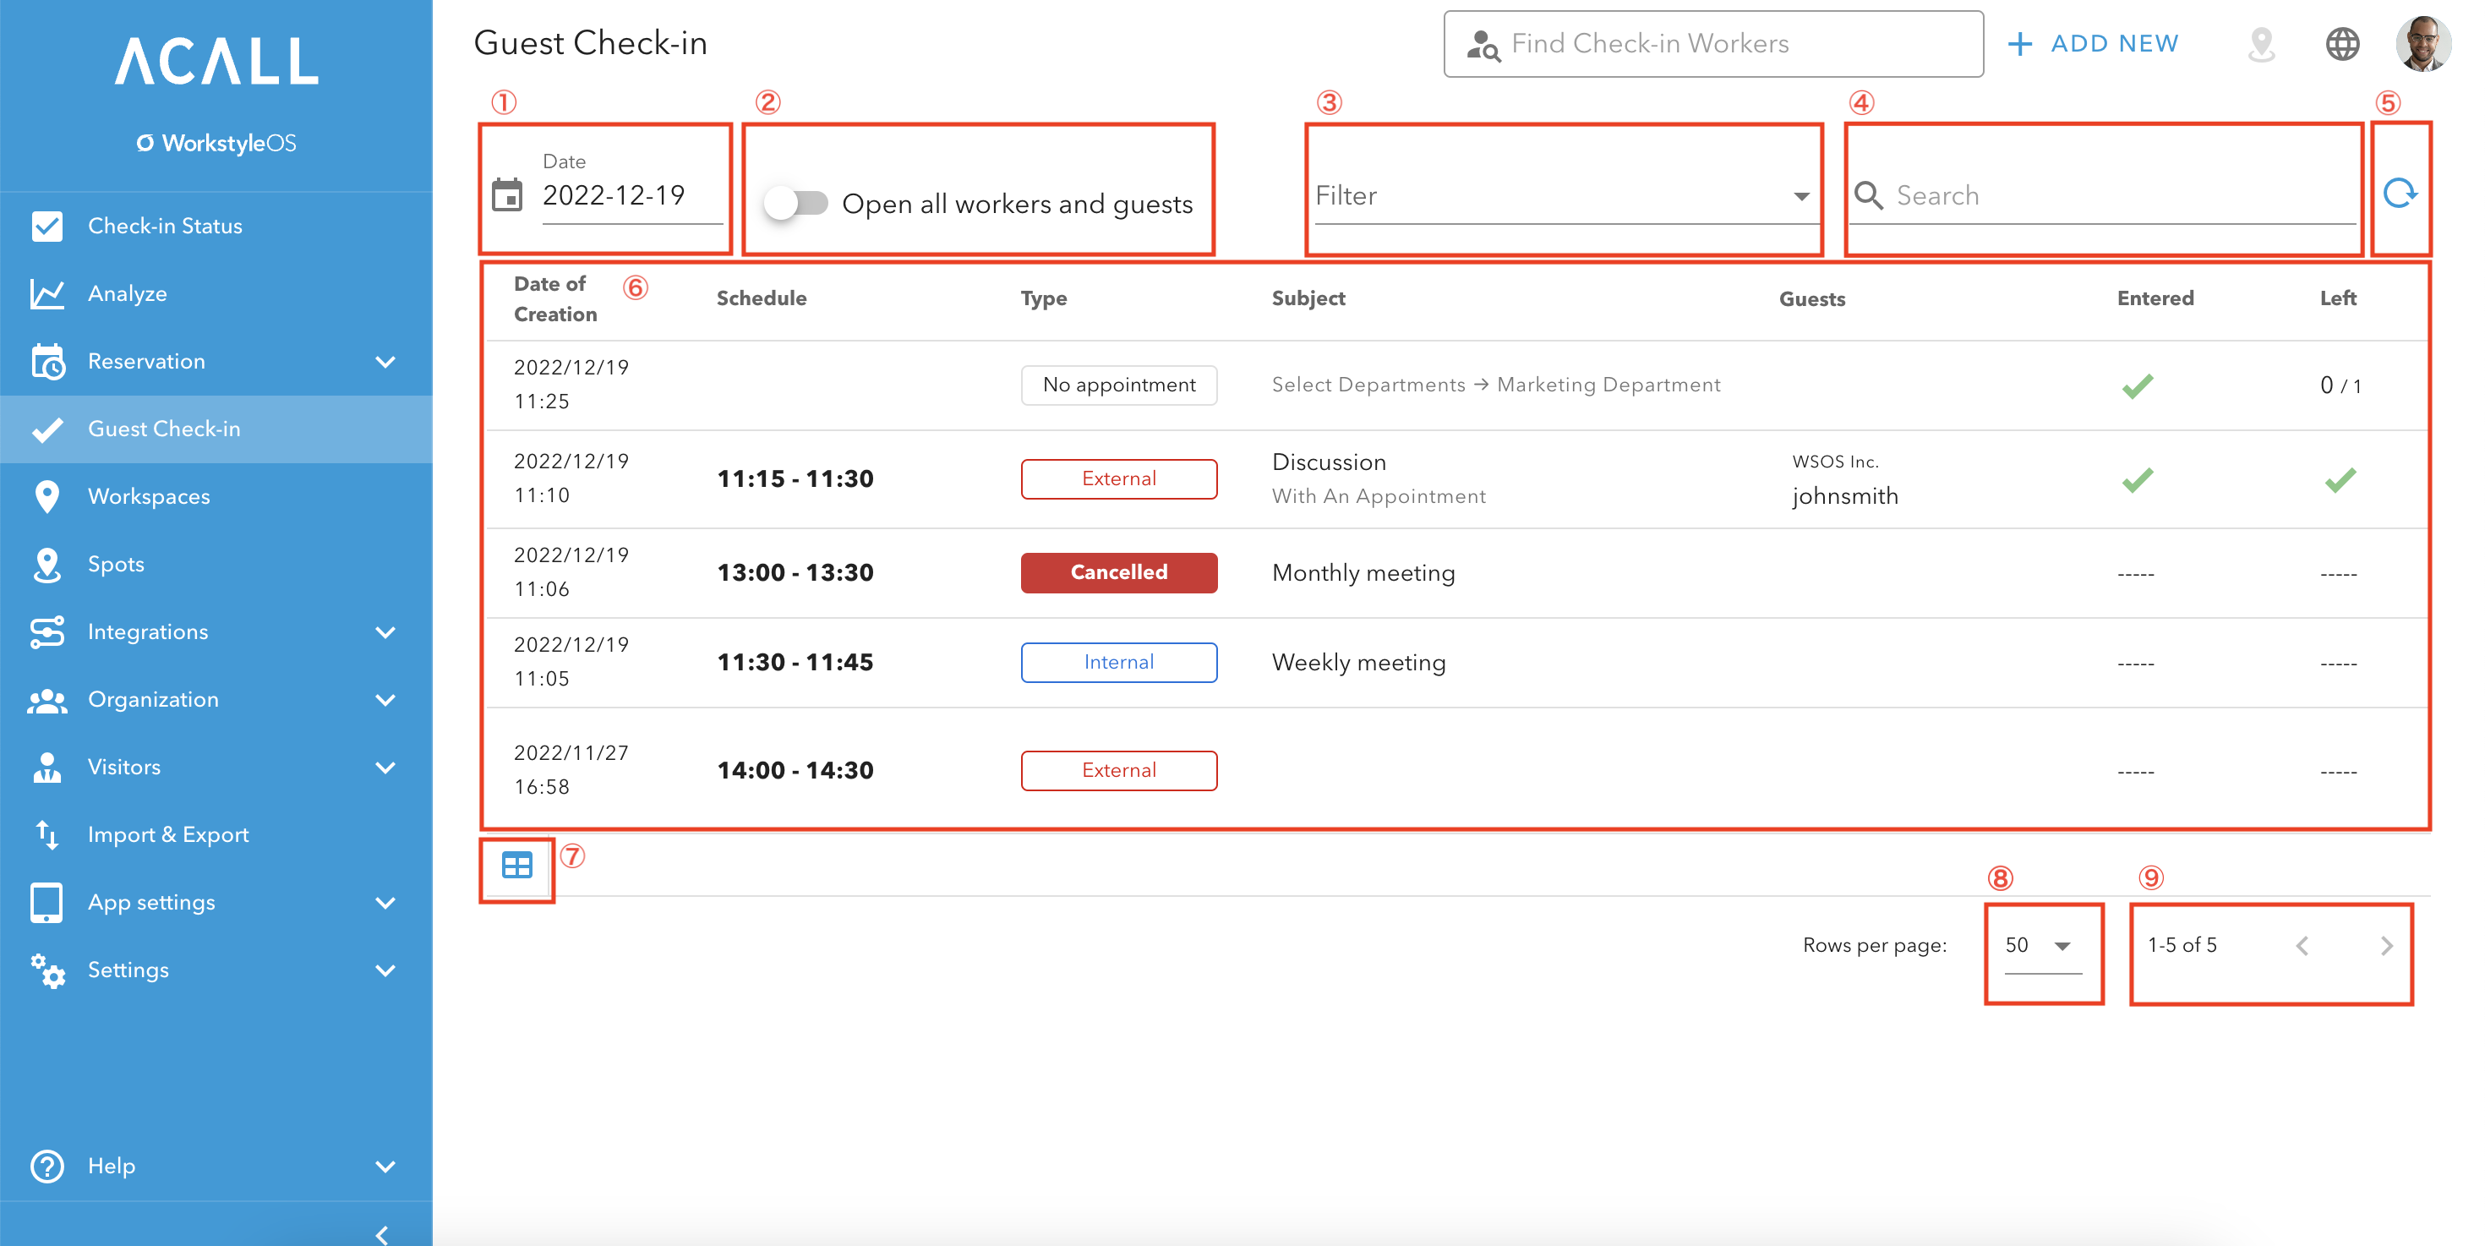Click the table column settings icon
Image resolution: width=2485 pixels, height=1246 pixels.
click(x=517, y=865)
